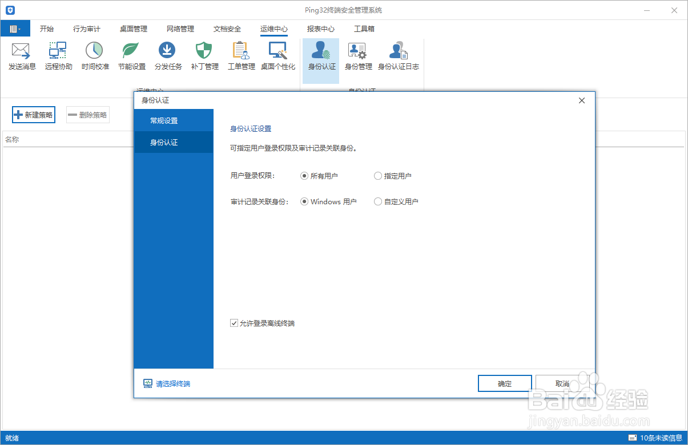Screen dimensions: 688x445
Task: Open Desktop Personalization (桌面个性化)
Action: 278,57
